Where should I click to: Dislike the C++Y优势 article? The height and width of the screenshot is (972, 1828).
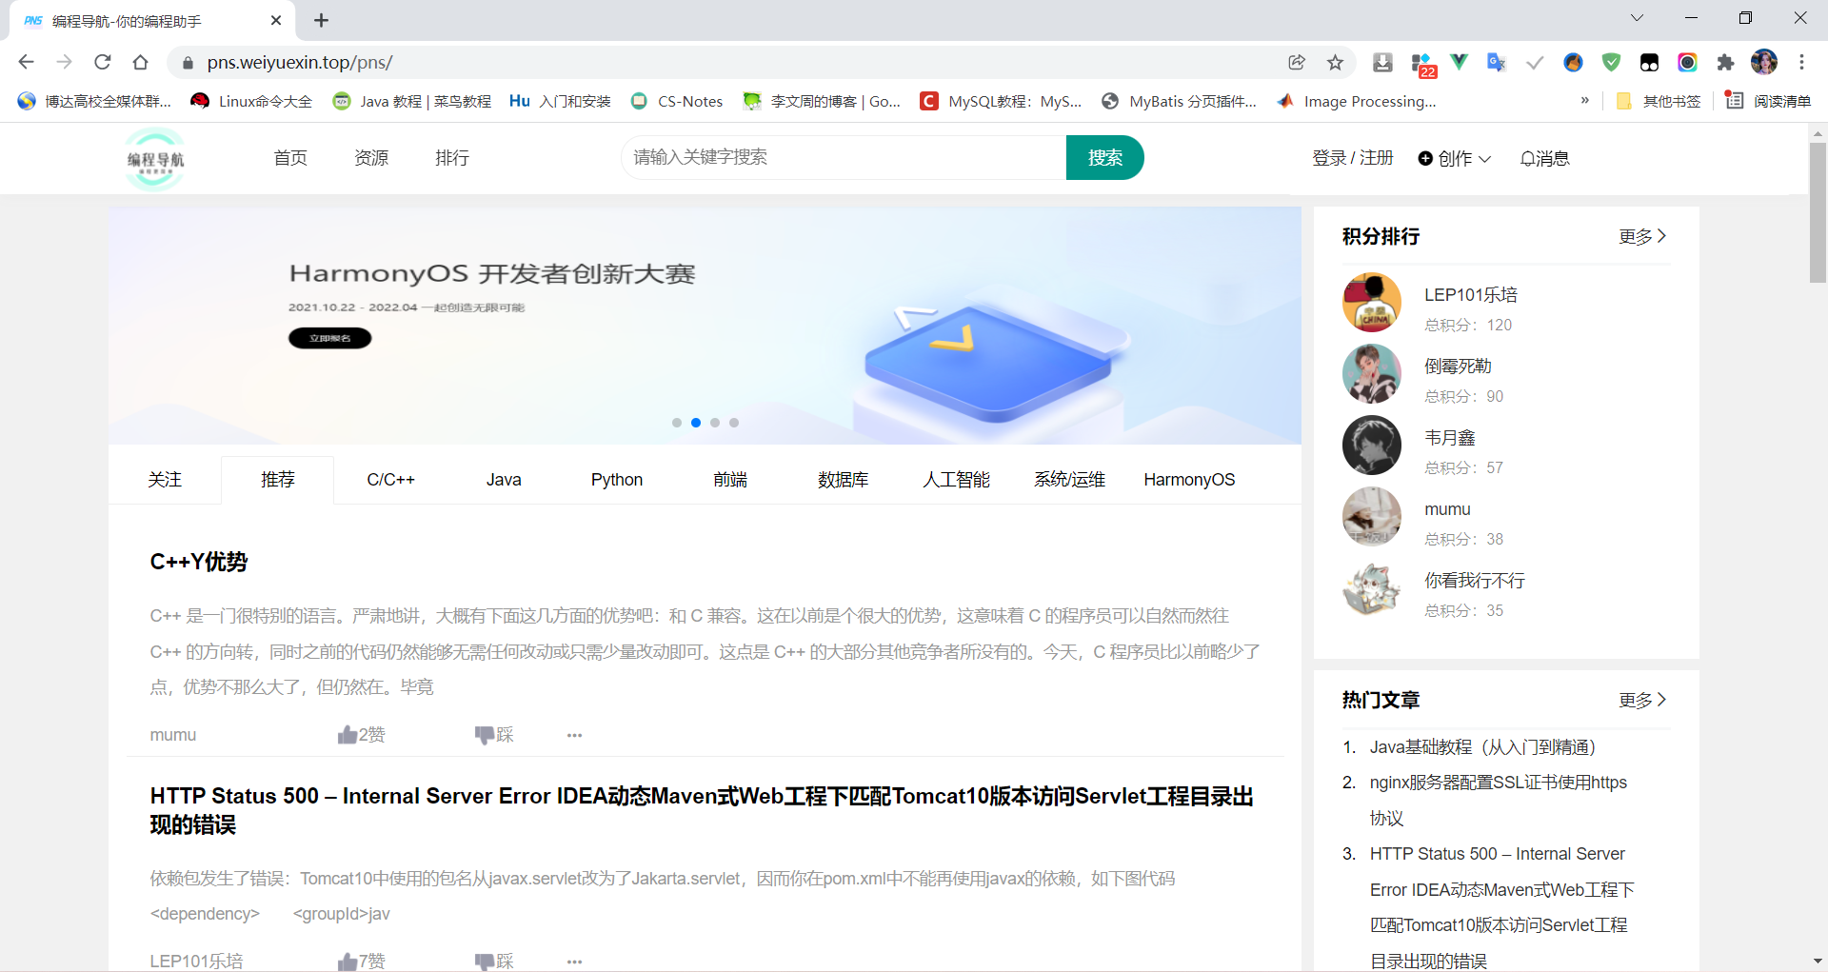(494, 734)
